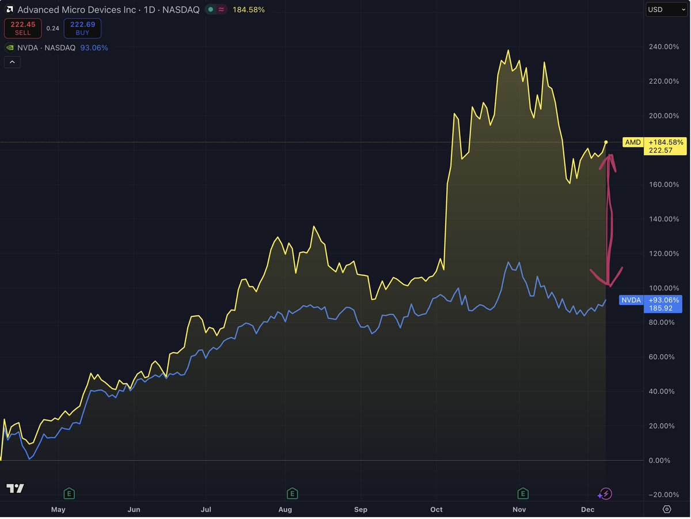Click the TradingView logo
The height and width of the screenshot is (519, 691).
16,488
